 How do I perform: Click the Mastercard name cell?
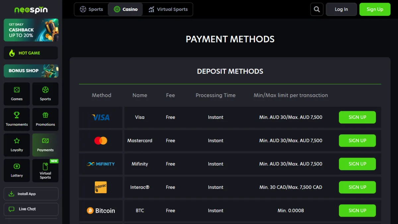(x=140, y=141)
